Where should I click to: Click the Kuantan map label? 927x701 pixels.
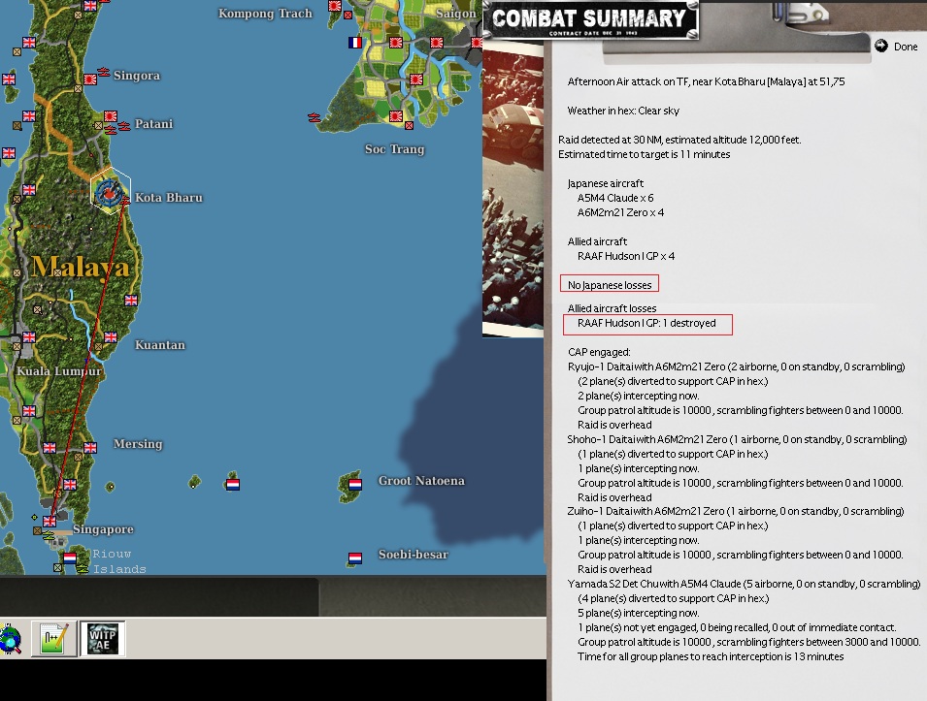coord(159,345)
